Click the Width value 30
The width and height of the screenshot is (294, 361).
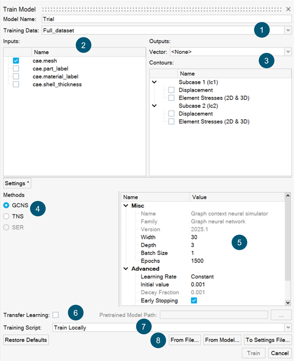point(194,237)
